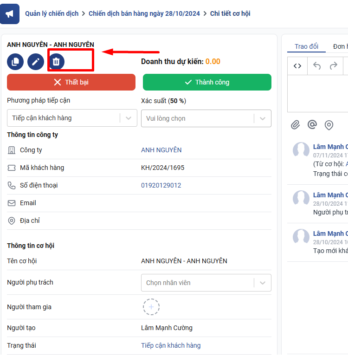Click the copy opportunity icon
Screen dimensions: 348x357
15,61
